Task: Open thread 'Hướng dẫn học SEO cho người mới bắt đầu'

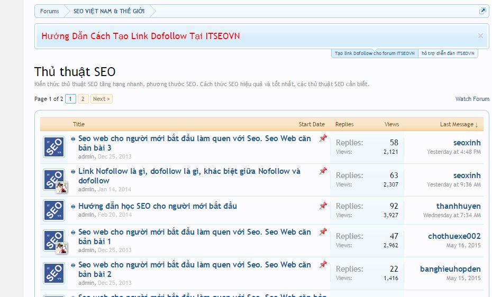Action: [x=158, y=206]
